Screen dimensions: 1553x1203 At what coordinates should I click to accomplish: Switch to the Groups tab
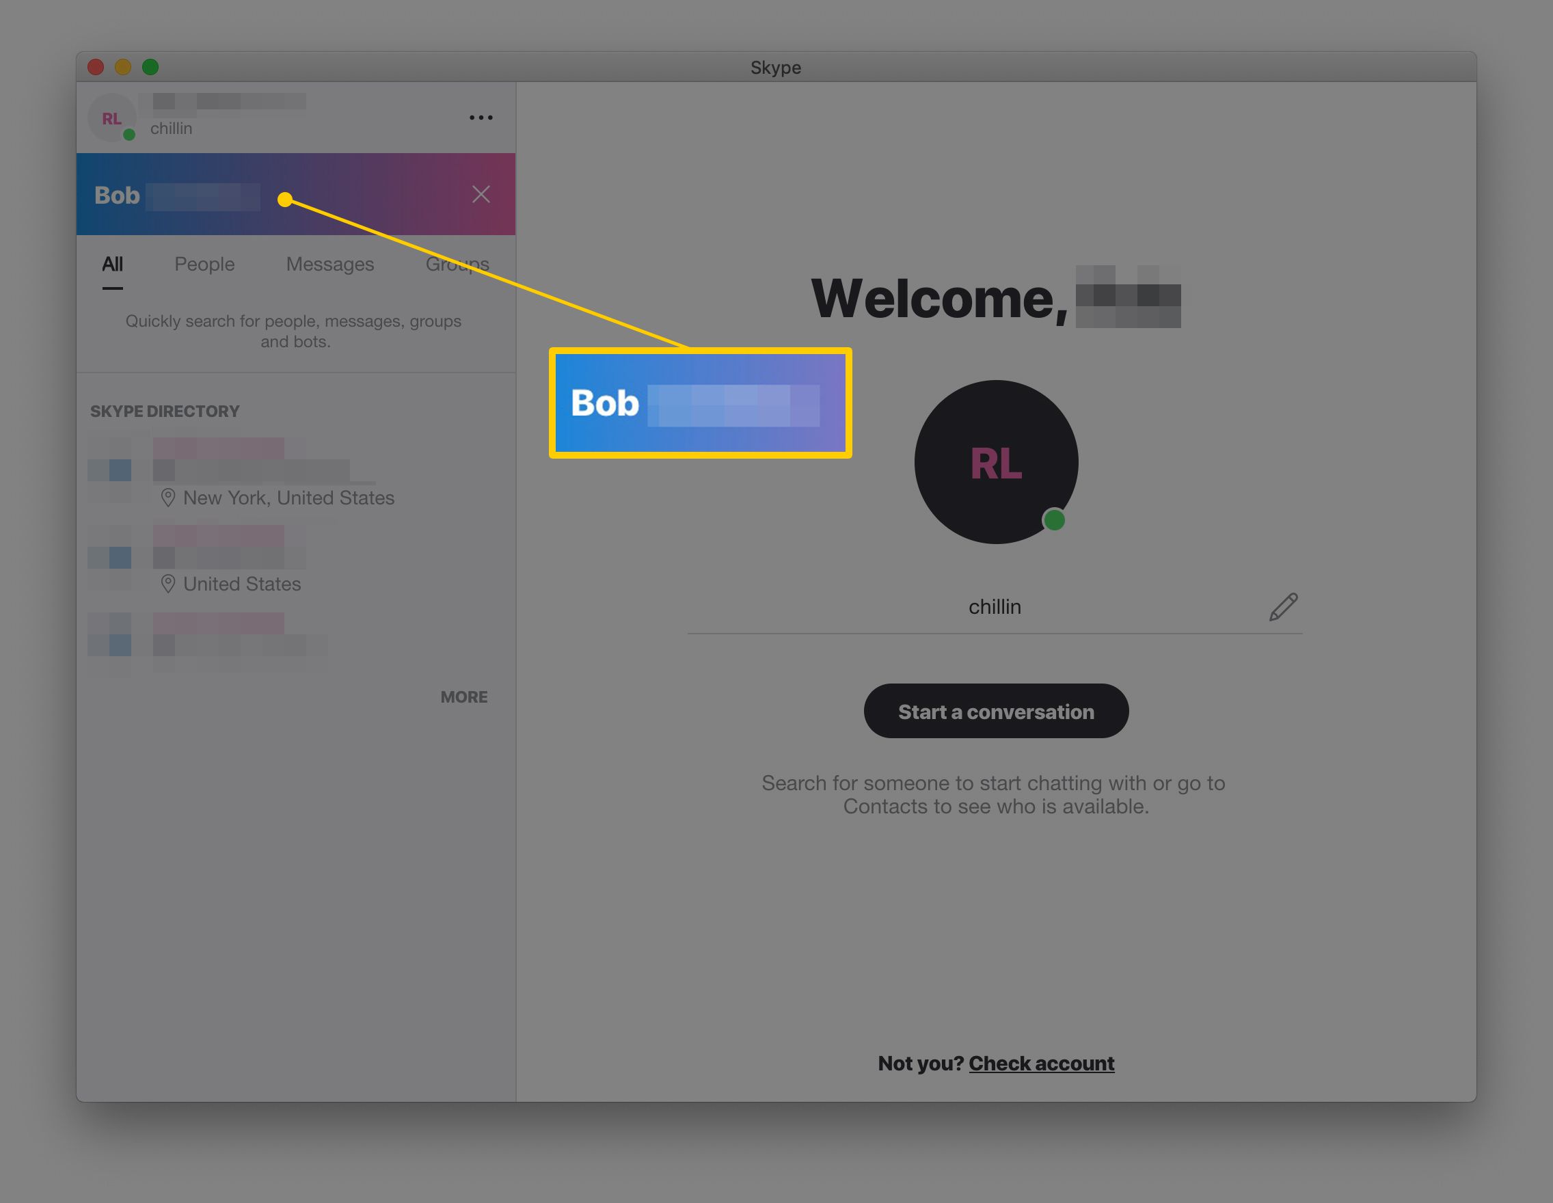tap(457, 265)
